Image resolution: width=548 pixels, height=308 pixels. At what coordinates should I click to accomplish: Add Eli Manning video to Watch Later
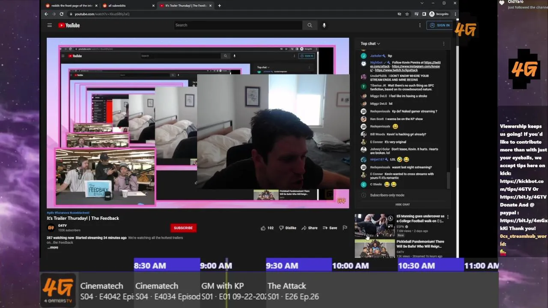(390, 219)
